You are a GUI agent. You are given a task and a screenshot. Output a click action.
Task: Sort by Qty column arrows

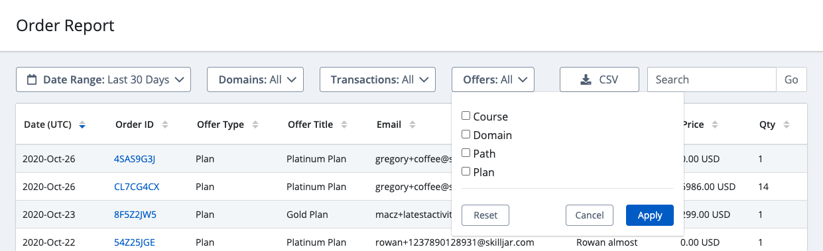[787, 125]
